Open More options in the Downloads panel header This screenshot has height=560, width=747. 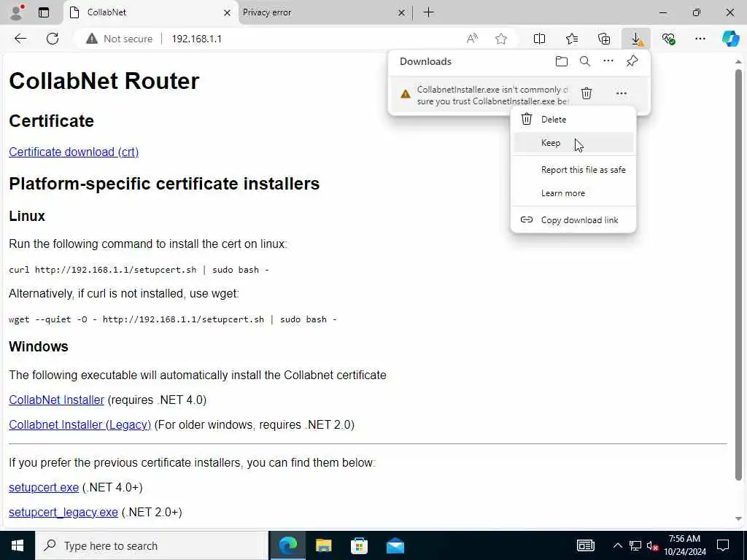click(608, 61)
